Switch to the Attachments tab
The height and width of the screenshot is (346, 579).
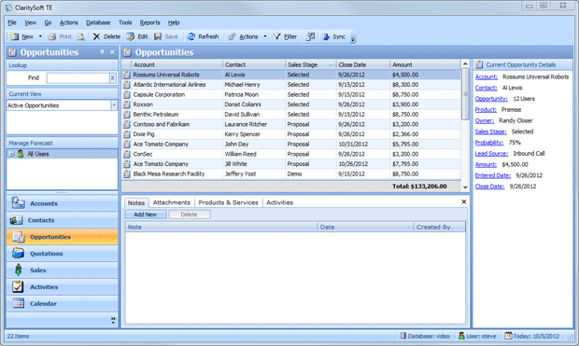pos(171,202)
